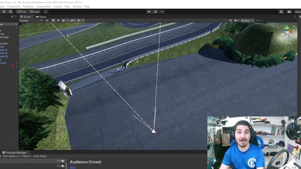Open top hierarchy row context kebab

coord(16,24)
